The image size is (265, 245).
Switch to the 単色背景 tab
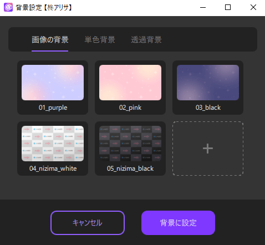100,40
